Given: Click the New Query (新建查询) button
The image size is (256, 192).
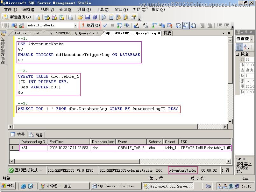Looking at the screenshot, I should [x=17, y=17].
